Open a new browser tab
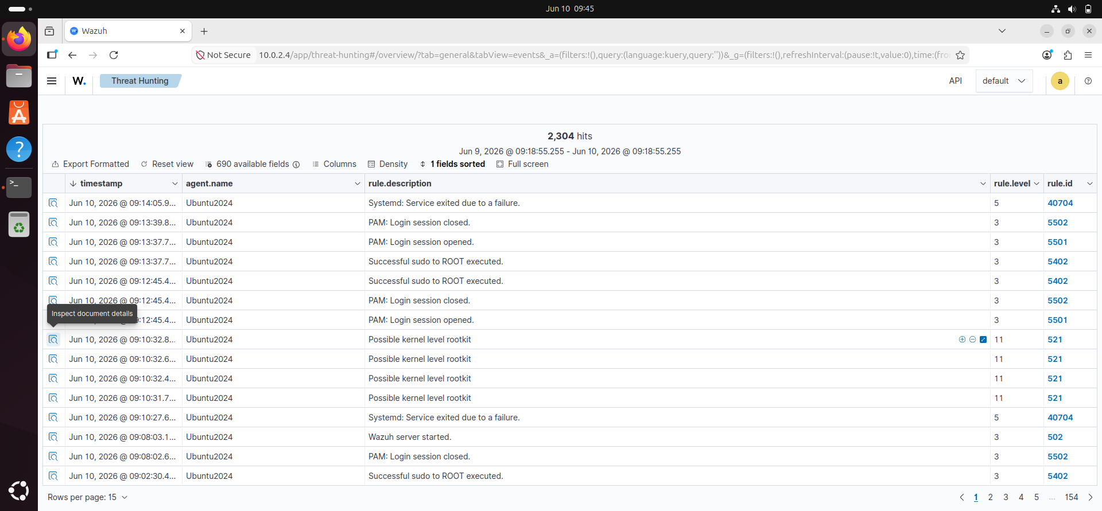Image resolution: width=1102 pixels, height=511 pixels. tap(204, 31)
